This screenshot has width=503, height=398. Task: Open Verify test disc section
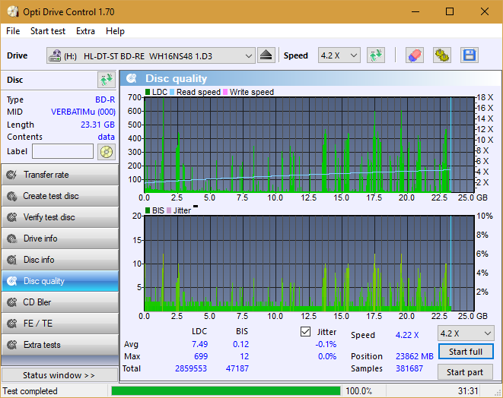coord(60,217)
